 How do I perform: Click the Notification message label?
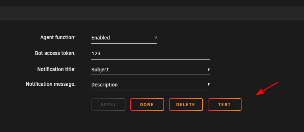click(51, 84)
